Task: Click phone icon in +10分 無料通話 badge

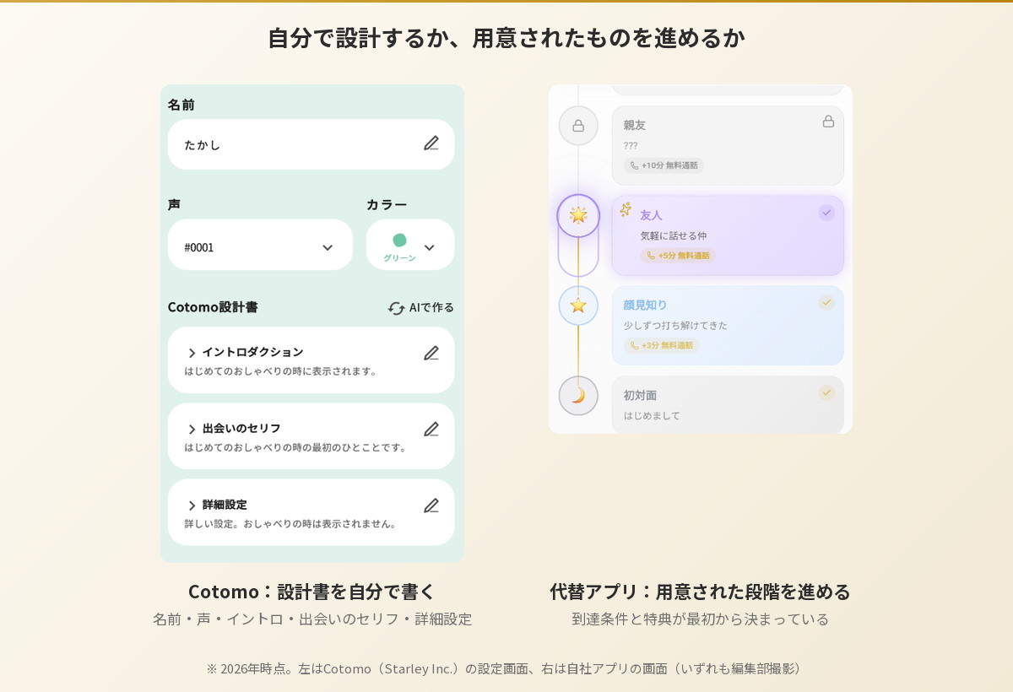Action: click(635, 165)
